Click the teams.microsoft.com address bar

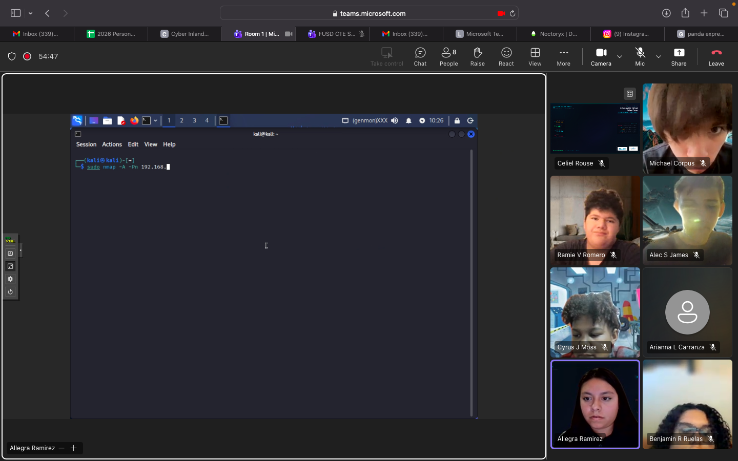click(369, 13)
